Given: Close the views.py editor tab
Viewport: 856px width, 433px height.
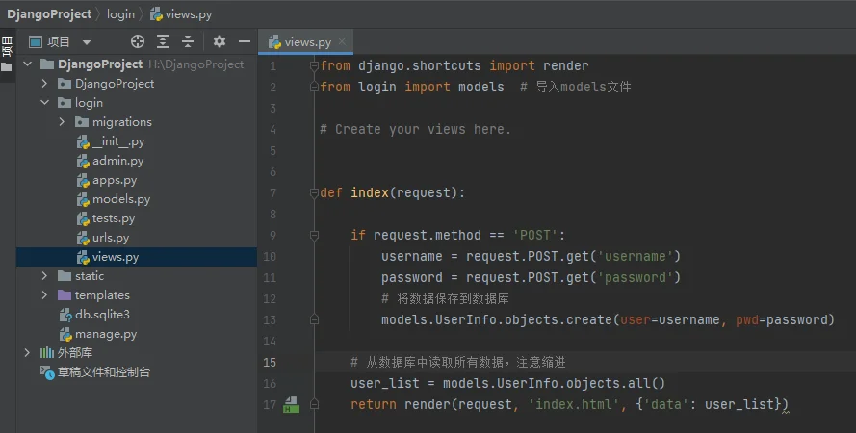Looking at the screenshot, I should [342, 41].
